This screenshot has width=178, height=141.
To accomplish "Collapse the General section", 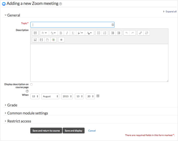I will point(12,15).
